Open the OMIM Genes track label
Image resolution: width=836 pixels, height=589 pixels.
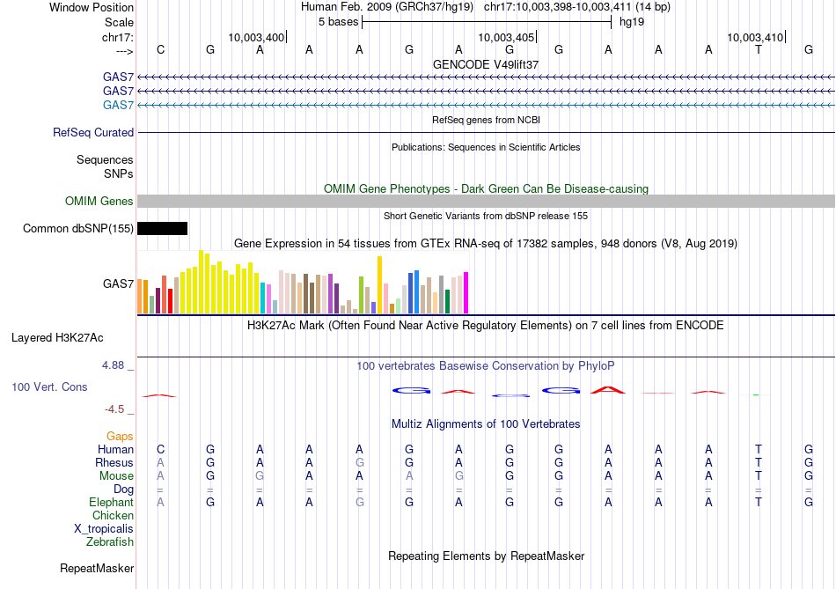tap(99, 201)
